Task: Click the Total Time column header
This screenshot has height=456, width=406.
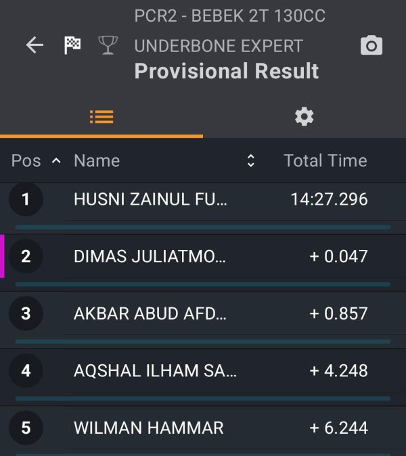Action: 325,161
